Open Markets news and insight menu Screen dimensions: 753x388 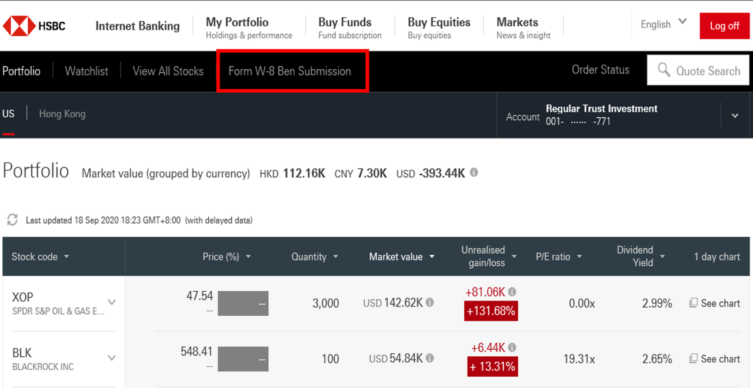coord(523,28)
